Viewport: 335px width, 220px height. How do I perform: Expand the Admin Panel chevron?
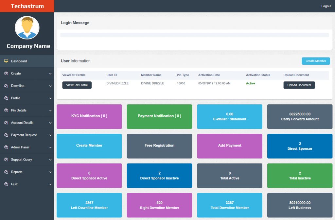click(50, 147)
